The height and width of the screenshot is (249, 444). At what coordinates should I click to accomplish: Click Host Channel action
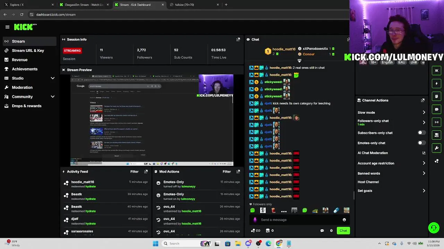(x=368, y=182)
